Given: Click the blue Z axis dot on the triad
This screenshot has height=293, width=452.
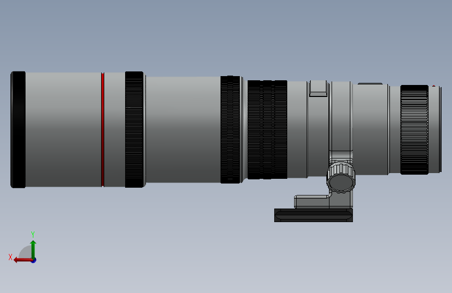Looking at the screenshot, I should [x=34, y=260].
